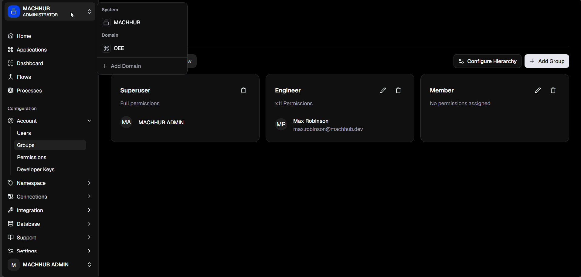Open Users under Account
Screen dimensions: 581x277
(50, 133)
